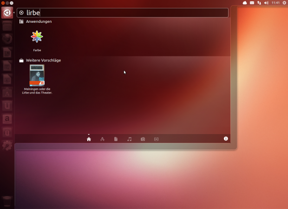Open System Settings from the launcher

click(x=7, y=146)
